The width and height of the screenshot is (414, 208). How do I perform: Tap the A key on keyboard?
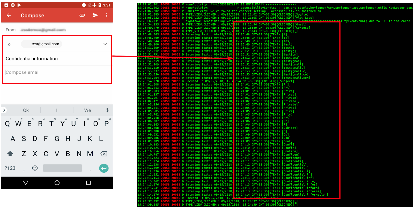[x=13, y=139]
